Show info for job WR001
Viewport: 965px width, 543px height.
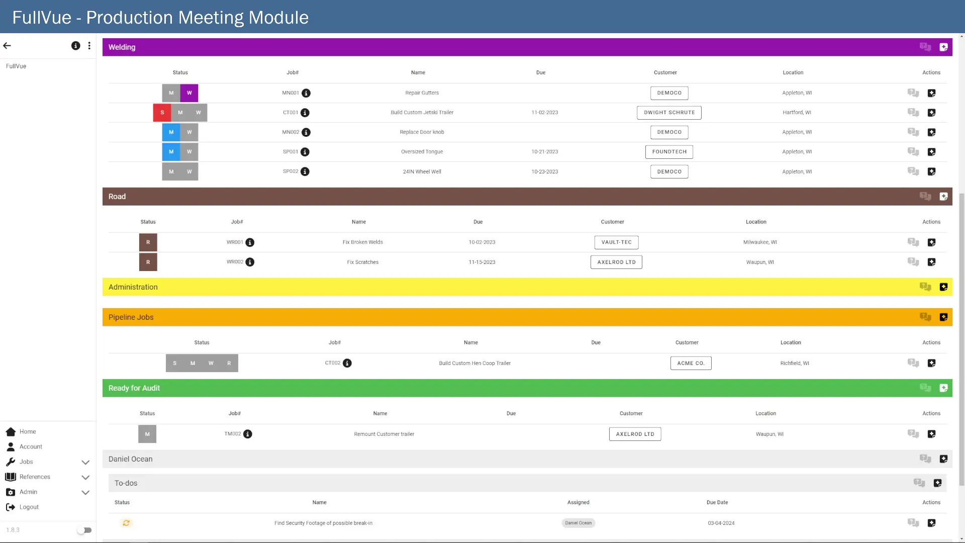(x=250, y=242)
